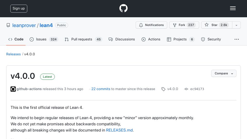Image resolution: width=247 pixels, height=139 pixels.
Task: Click the Issues count 324
Action: tap(54, 39)
